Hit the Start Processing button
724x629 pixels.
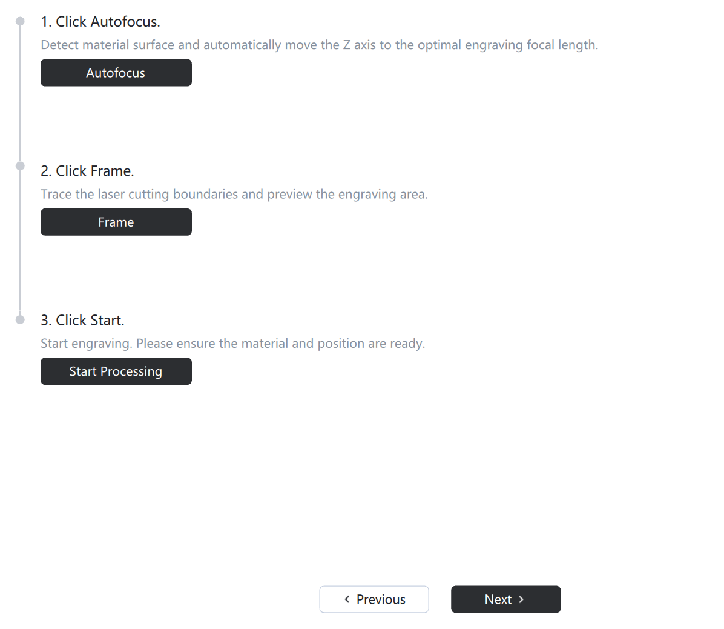pyautogui.click(x=116, y=371)
